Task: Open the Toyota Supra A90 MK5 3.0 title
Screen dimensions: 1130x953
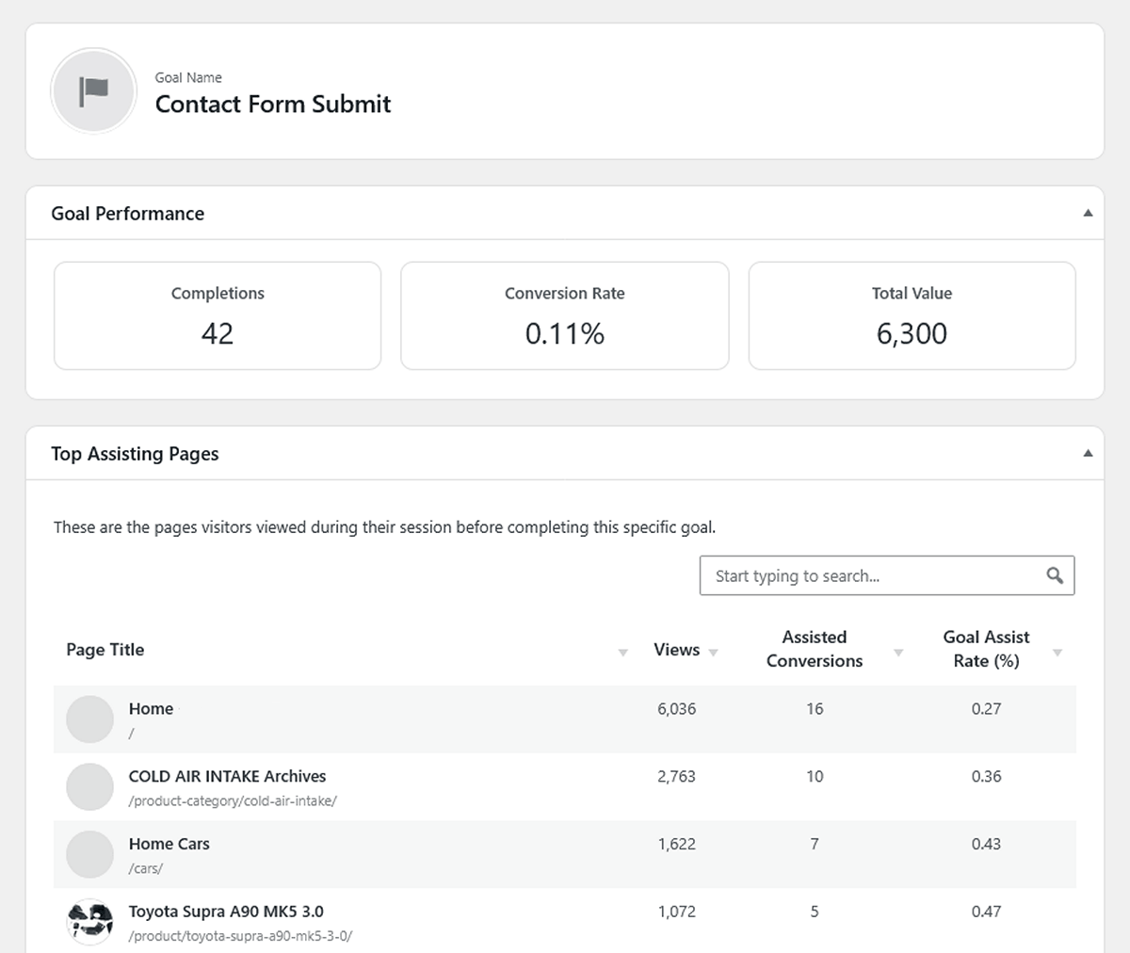Action: click(226, 912)
